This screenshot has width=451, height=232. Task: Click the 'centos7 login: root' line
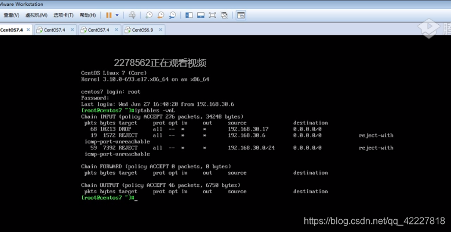111,92
